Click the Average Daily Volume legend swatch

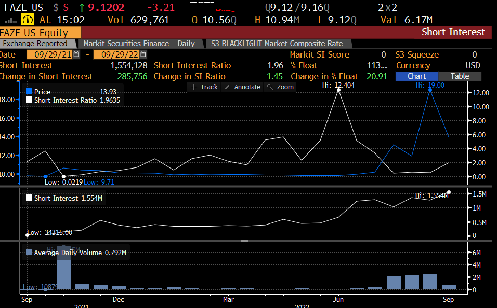click(x=29, y=253)
